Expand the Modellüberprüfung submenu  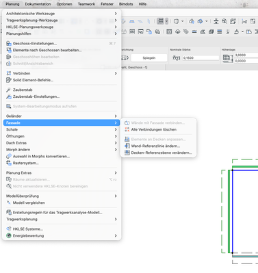tap(62, 196)
